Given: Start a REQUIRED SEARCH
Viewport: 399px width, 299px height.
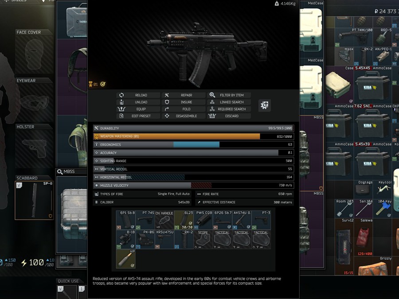Looking at the screenshot, I should [229, 109].
